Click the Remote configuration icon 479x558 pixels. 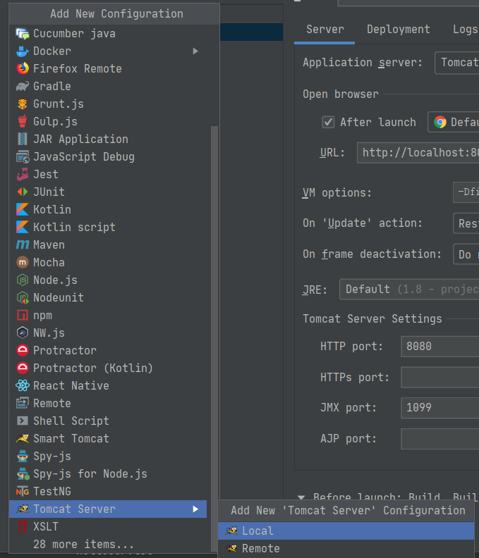pyautogui.click(x=22, y=404)
